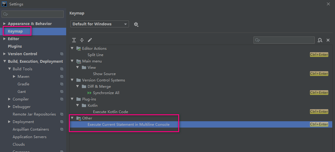Open Arquillian Containers settings
Image resolution: width=335 pixels, height=152 pixels.
31,129
